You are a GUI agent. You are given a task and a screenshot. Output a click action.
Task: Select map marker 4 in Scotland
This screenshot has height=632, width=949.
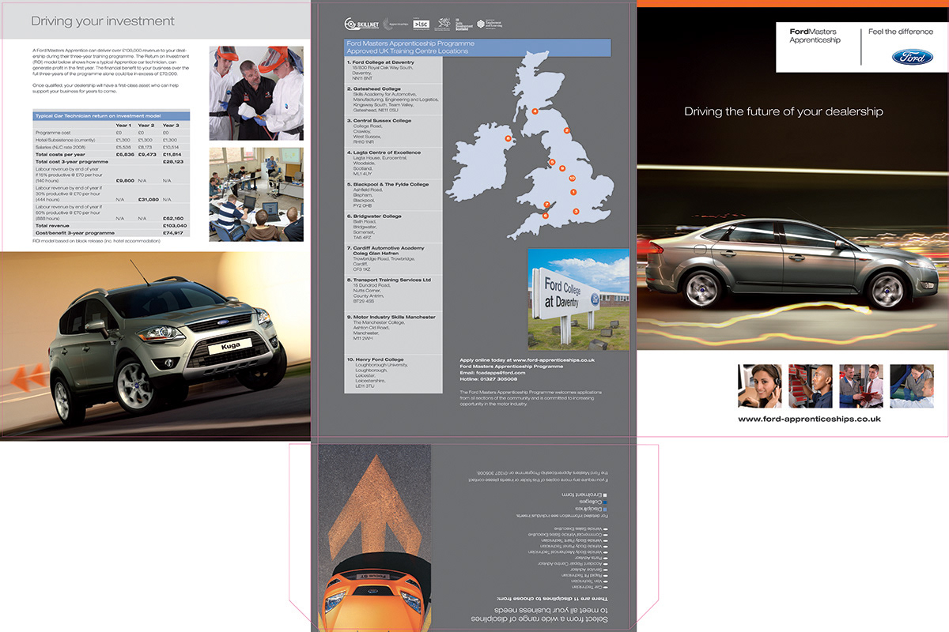pos(535,111)
